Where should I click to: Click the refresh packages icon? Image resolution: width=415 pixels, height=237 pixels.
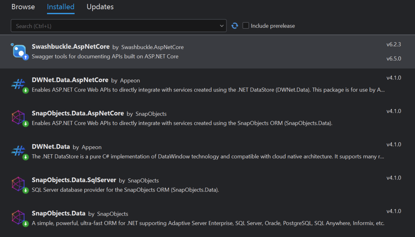[235, 26]
